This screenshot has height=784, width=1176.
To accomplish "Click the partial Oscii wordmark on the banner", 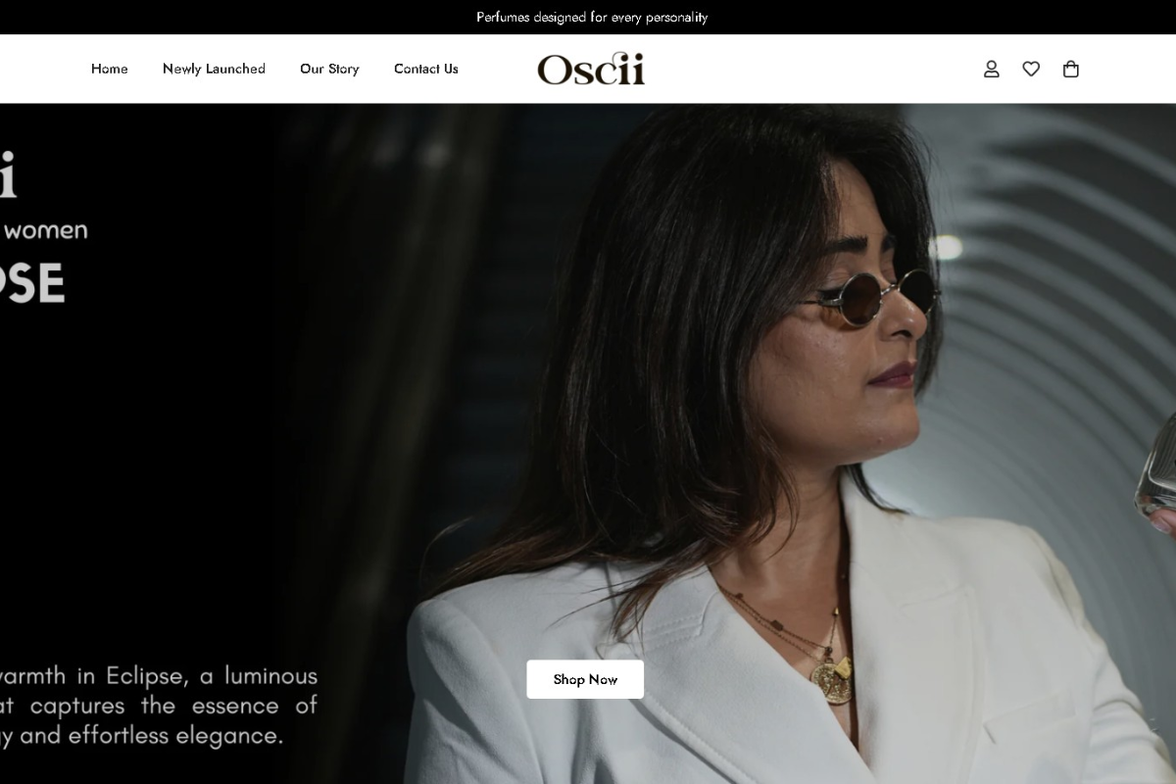I will 8,174.
